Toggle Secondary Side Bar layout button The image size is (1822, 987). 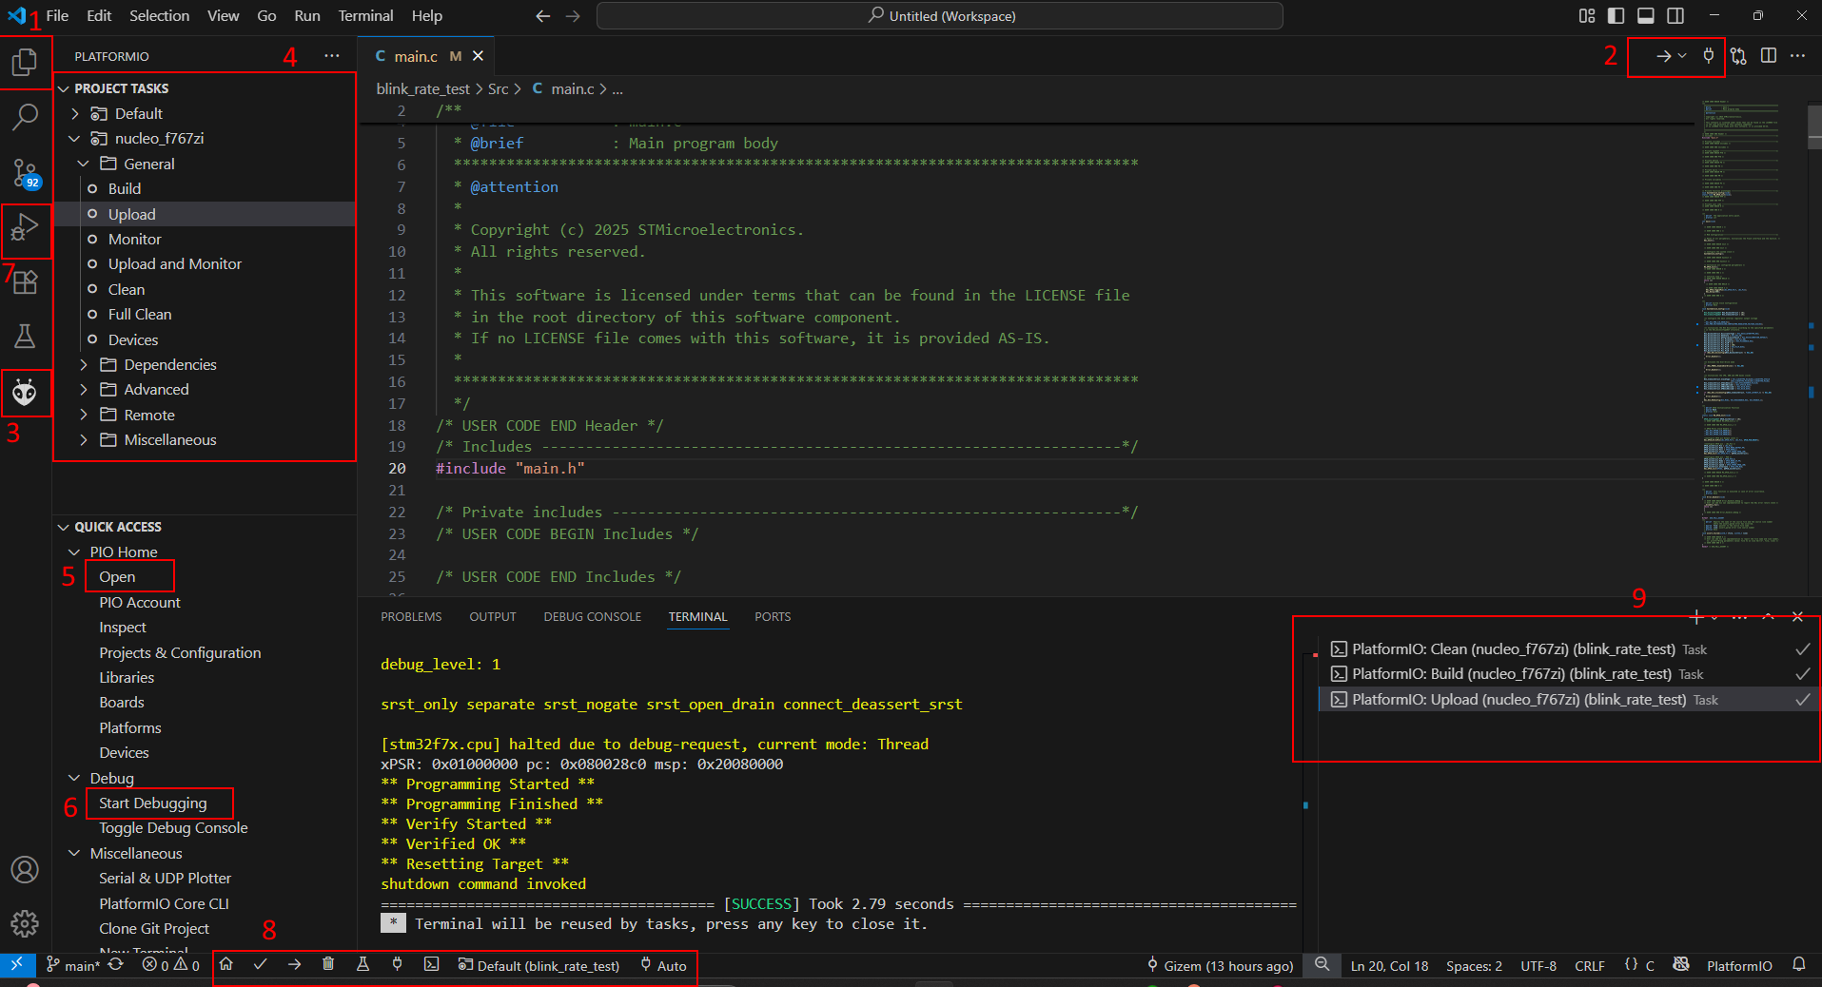point(1675,15)
